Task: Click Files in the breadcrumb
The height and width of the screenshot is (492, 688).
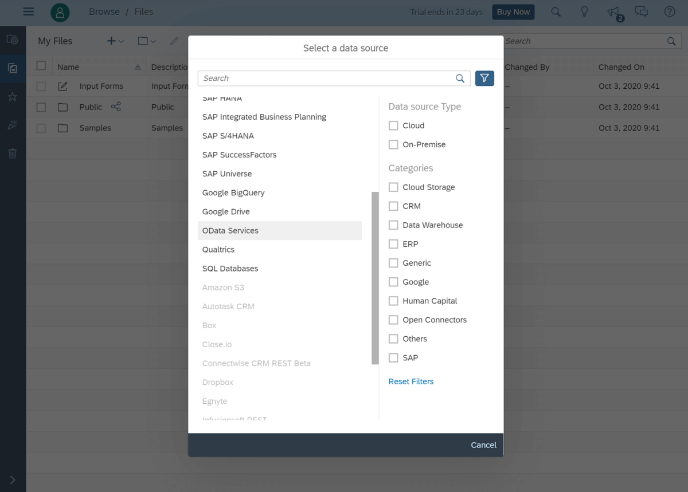Action: click(x=144, y=11)
